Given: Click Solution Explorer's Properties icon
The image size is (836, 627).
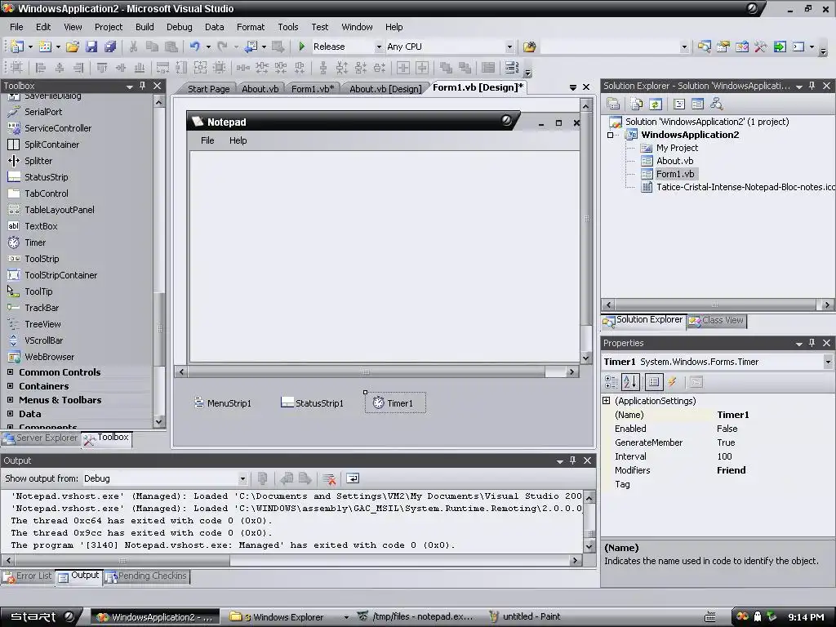Looking at the screenshot, I should (613, 104).
